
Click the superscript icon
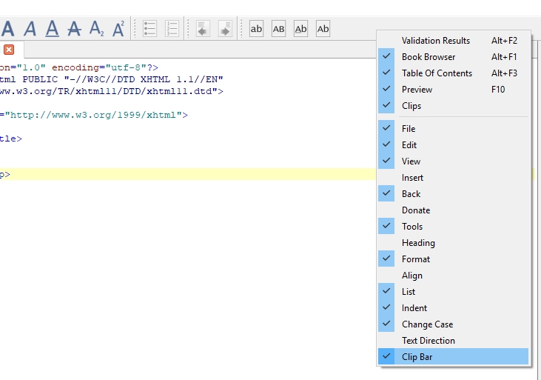tap(118, 29)
